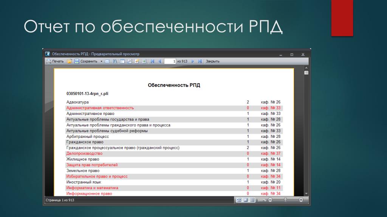
Task: Click the zoom out minus button
Action: 270,200
